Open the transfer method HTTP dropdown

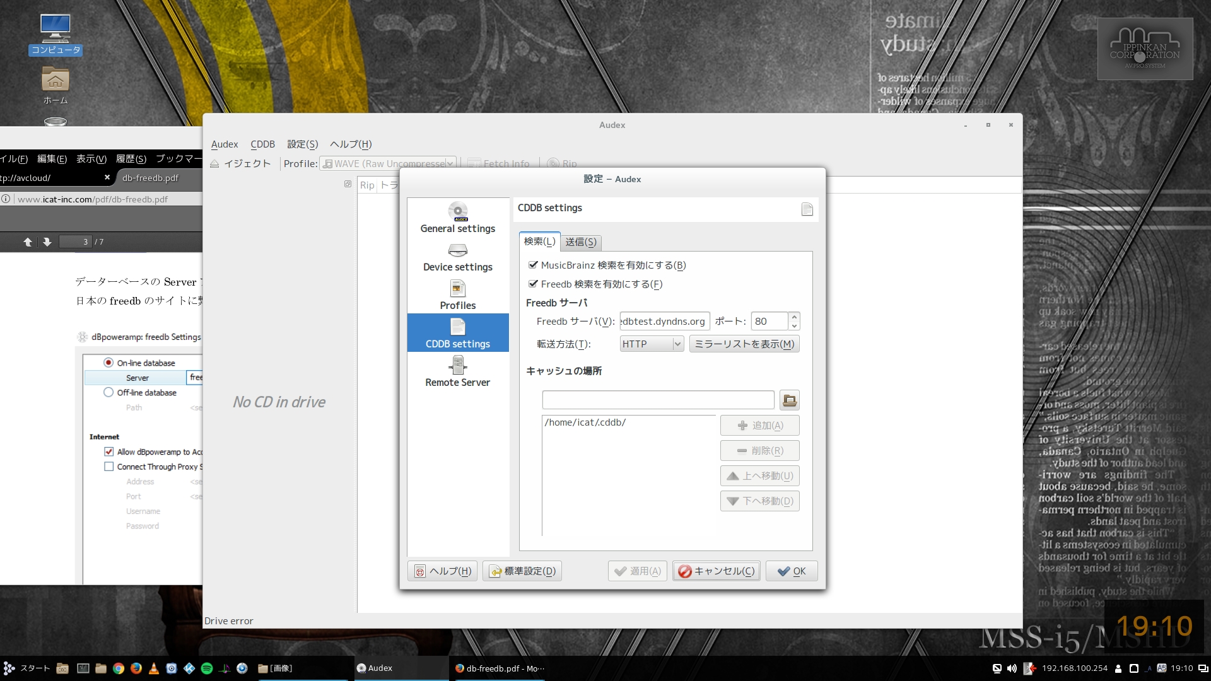click(x=652, y=344)
